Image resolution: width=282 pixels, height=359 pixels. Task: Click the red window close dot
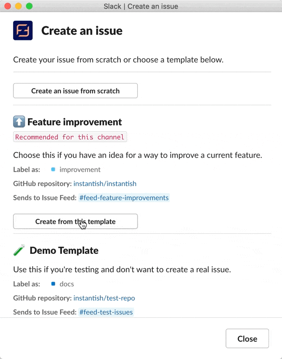pos(8,6)
